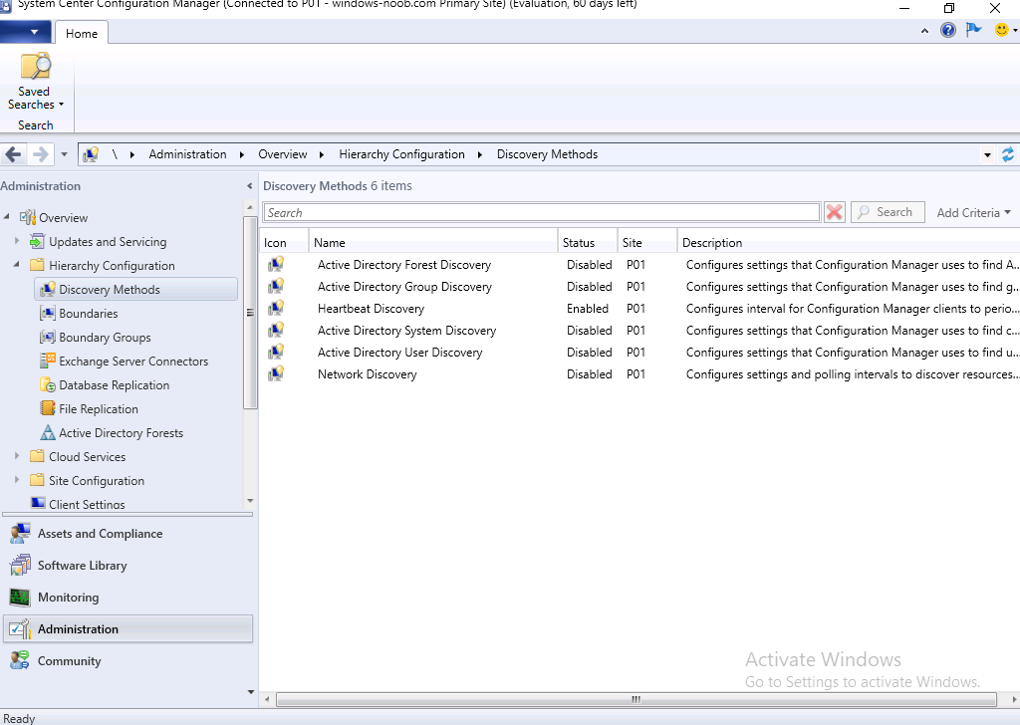Open the application menu dropdown button
The height and width of the screenshot is (725, 1020).
pos(25,32)
